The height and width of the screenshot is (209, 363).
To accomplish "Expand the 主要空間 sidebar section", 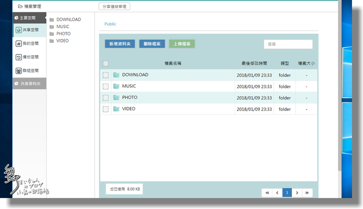I will click(x=29, y=18).
